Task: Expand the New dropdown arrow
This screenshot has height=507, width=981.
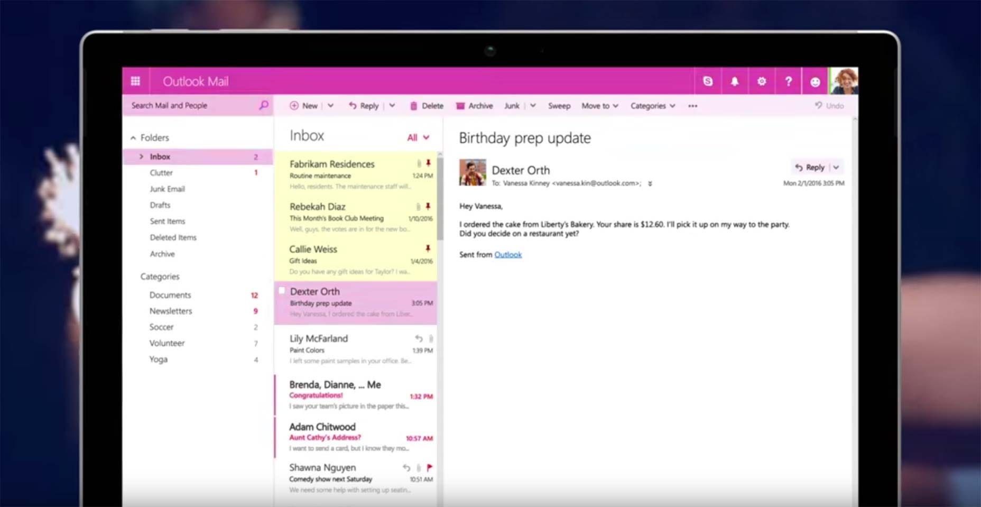Action: coord(330,106)
